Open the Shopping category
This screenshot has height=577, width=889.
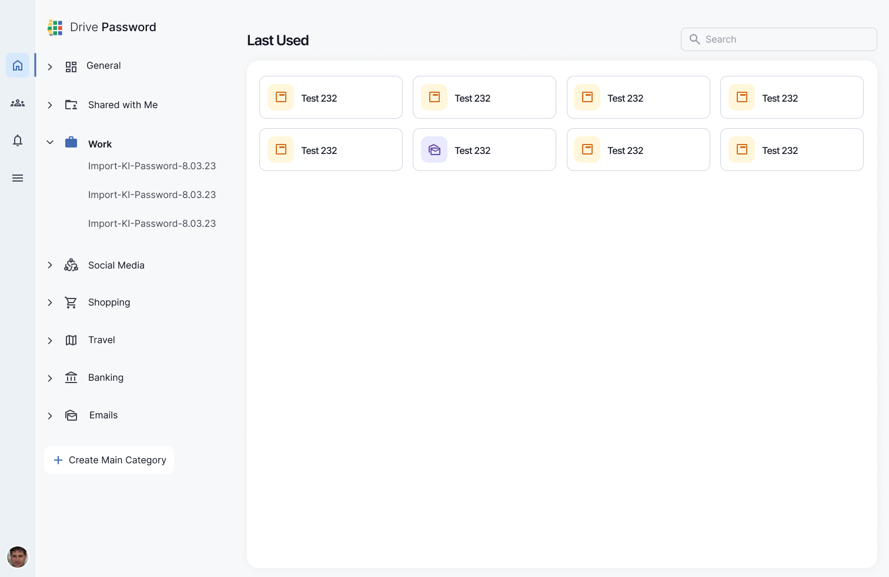(x=109, y=303)
